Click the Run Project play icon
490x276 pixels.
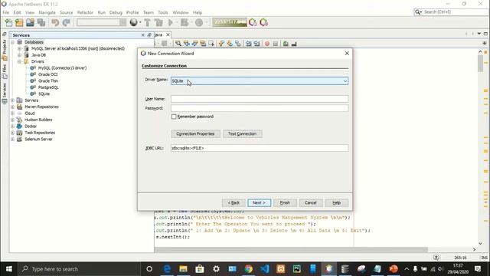click(x=171, y=22)
